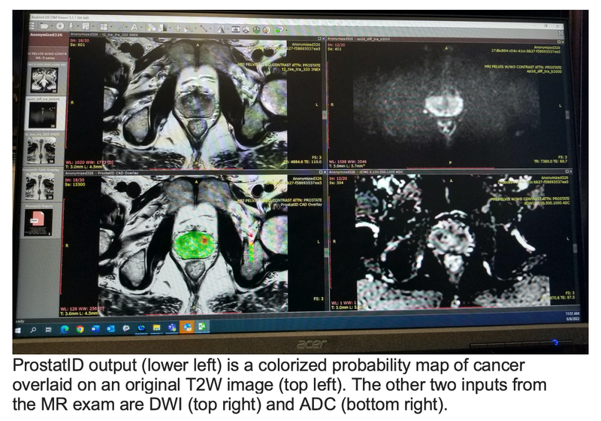Open Microsoft Edge from the taskbar
Screen dimensions: 601x421
(65, 329)
